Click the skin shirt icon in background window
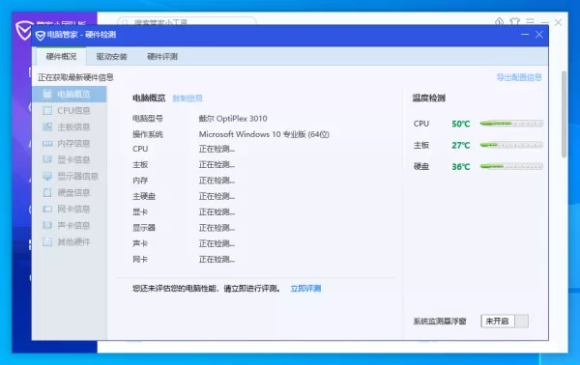 (x=514, y=22)
